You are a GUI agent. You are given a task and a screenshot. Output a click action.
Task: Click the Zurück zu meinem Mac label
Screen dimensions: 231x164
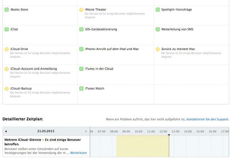point(178,49)
